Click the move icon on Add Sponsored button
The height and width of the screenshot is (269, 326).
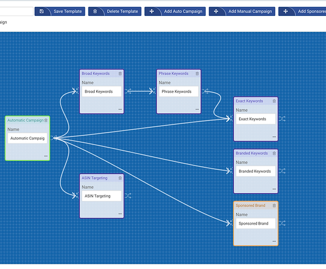coord(285,11)
